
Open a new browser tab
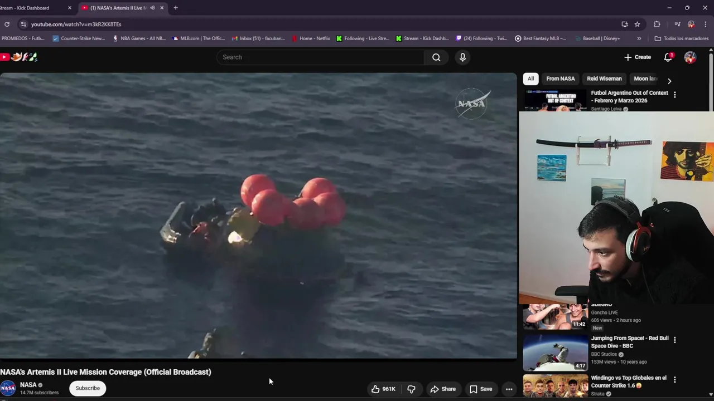(176, 8)
